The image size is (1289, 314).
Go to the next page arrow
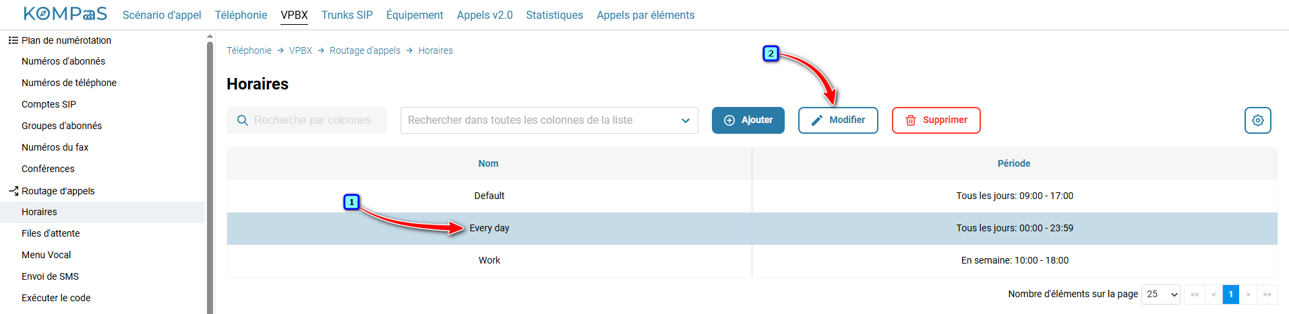pos(1248,295)
